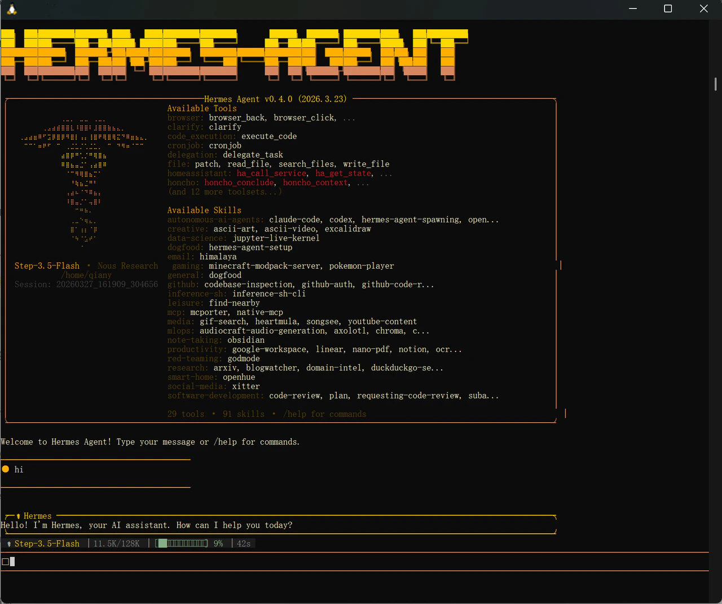722x604 pixels.
Task: Toggle the ha_get_state tool entry
Action: coord(343,173)
